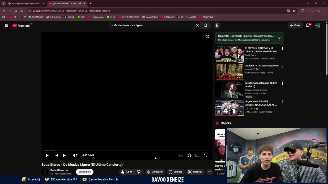Run search with magnifier button
328x184 pixels.
click(206, 25)
